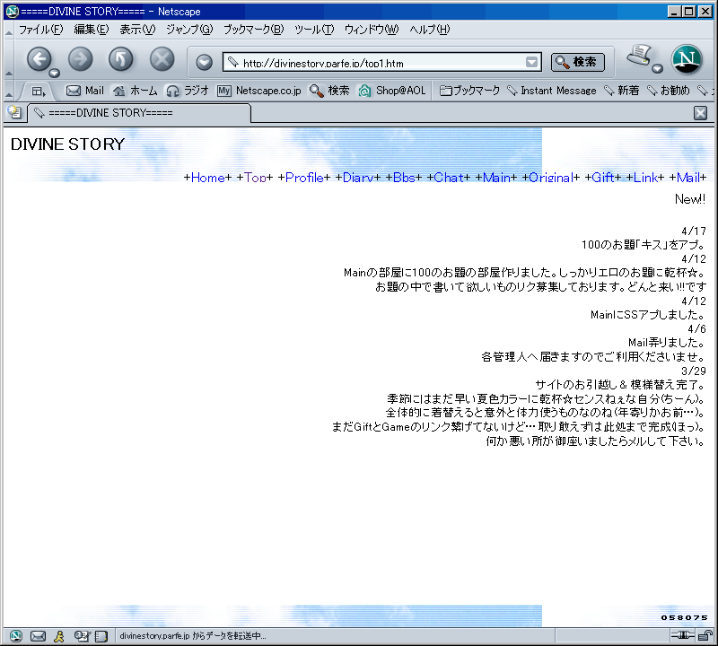Screen dimensions: 718x646
Task: Stop loading with the X stop button
Action: 162,59
